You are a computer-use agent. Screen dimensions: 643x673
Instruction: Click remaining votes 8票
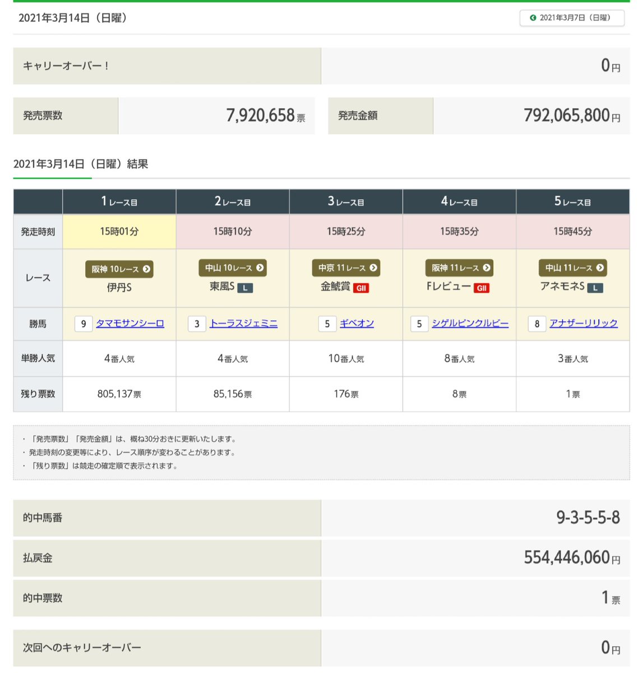pos(459,394)
